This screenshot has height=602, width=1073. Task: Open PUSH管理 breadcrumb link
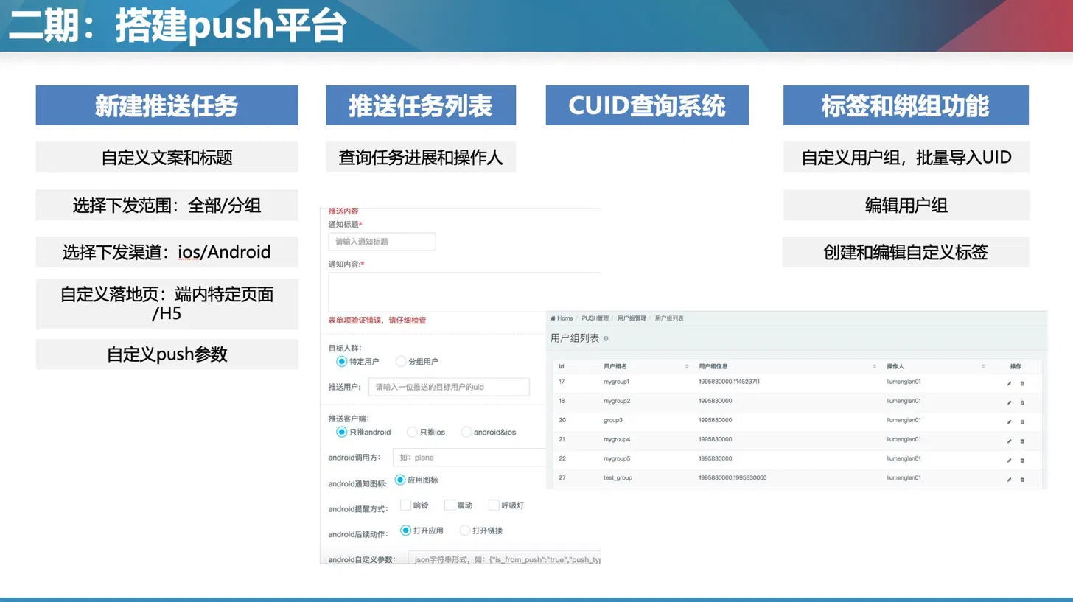595,318
